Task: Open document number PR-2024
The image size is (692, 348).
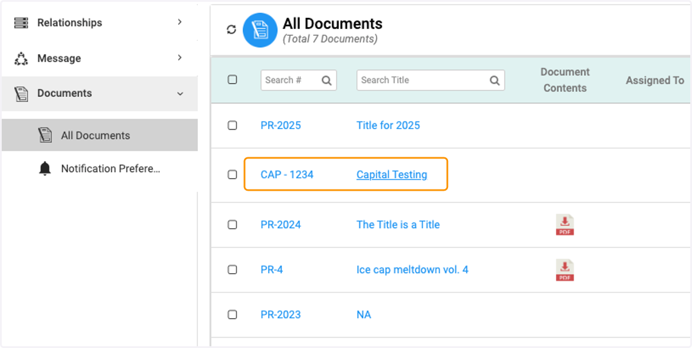Action: [x=281, y=225]
